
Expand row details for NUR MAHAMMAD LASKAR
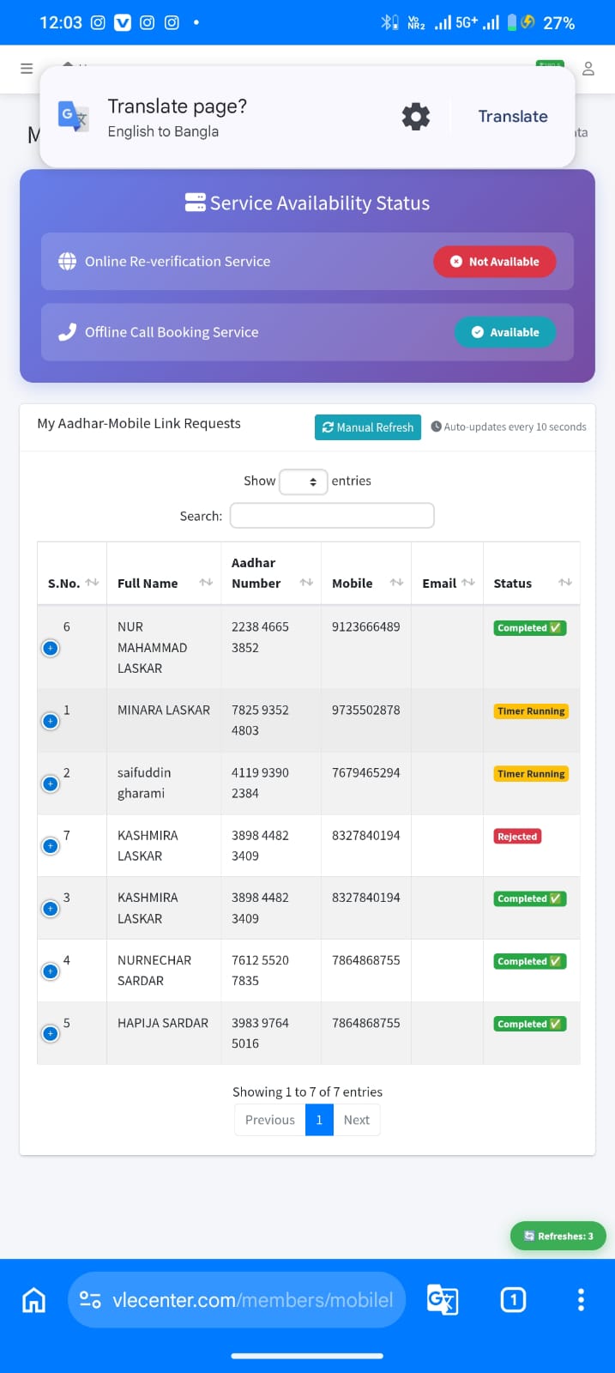51,649
